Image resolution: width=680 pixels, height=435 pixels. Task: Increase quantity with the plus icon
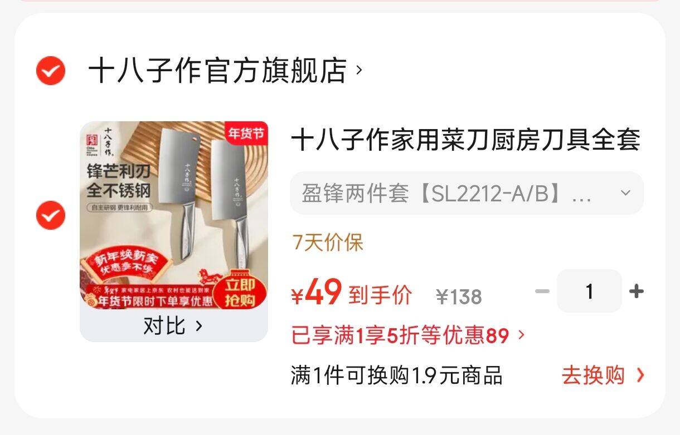(x=636, y=291)
